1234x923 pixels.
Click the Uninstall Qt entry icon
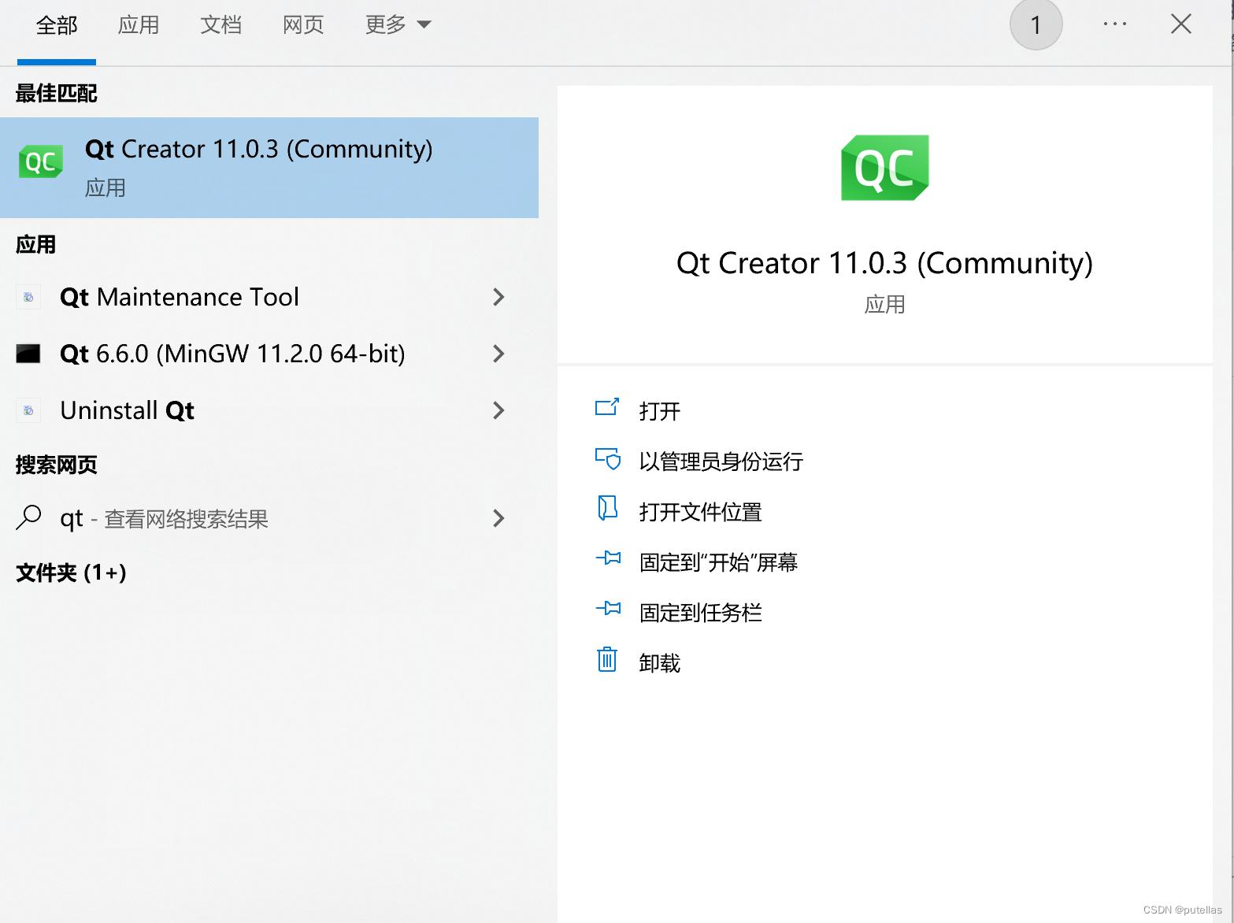coord(28,410)
